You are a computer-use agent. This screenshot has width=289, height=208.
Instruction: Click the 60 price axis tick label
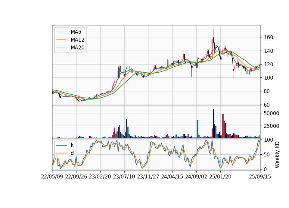coord(267,105)
